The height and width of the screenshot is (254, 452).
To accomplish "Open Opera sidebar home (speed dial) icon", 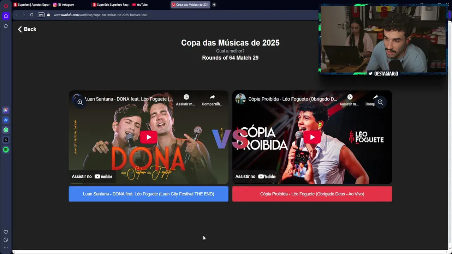I will [6, 16].
